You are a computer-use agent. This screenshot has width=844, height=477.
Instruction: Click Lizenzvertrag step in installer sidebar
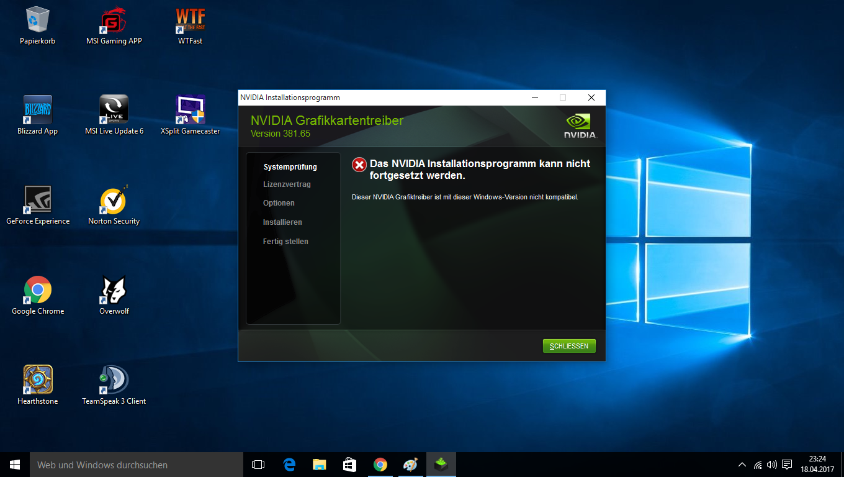287,184
